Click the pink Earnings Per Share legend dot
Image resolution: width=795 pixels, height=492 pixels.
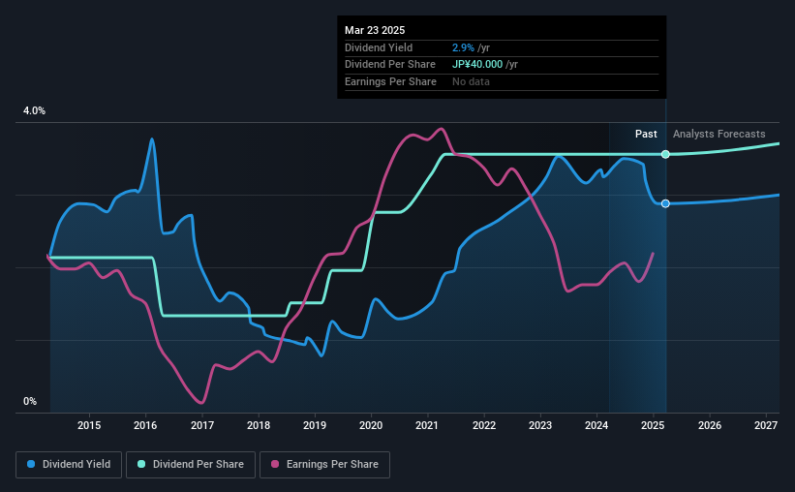point(275,464)
